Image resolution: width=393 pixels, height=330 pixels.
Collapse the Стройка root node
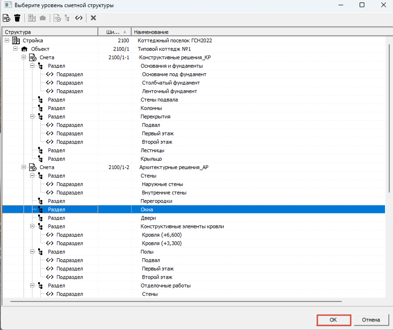coord(7,40)
